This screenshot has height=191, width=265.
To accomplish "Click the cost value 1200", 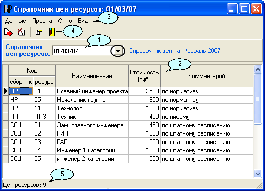I will (144, 150).
